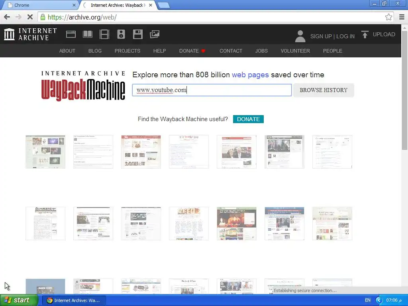Close the first Chrome tab
The image size is (408, 306).
[x=74, y=5]
